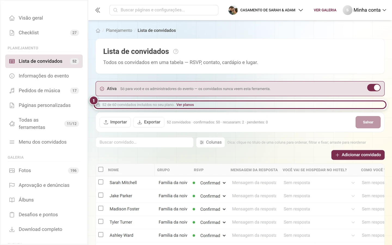Go to Informações do evento page

coord(44,76)
